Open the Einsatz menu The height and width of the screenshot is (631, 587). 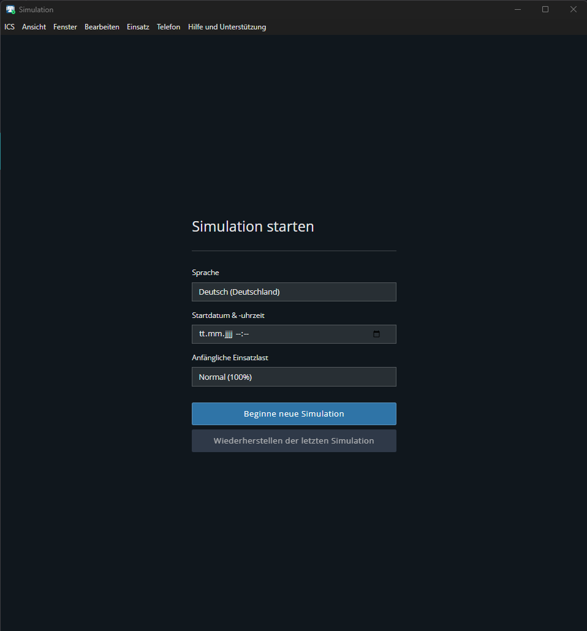(x=138, y=27)
